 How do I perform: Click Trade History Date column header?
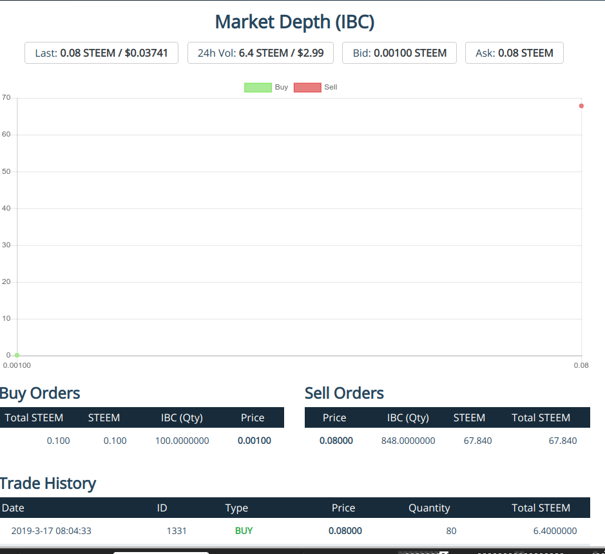coord(13,508)
